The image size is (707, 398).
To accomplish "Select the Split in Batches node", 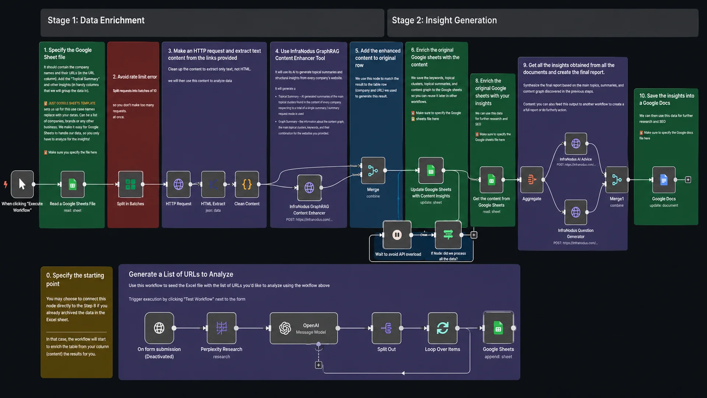I will pyautogui.click(x=130, y=184).
